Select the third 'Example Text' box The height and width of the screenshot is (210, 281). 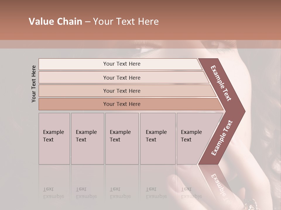122,139
